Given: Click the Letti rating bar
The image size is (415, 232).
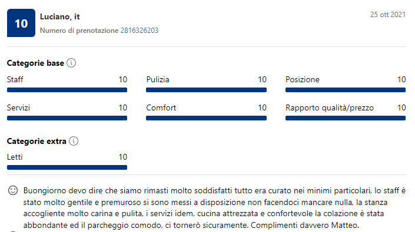Looking at the screenshot, I should click(67, 167).
